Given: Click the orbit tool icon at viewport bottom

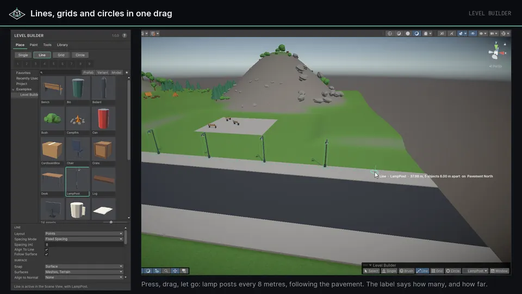Looking at the screenshot, I should (148, 271).
